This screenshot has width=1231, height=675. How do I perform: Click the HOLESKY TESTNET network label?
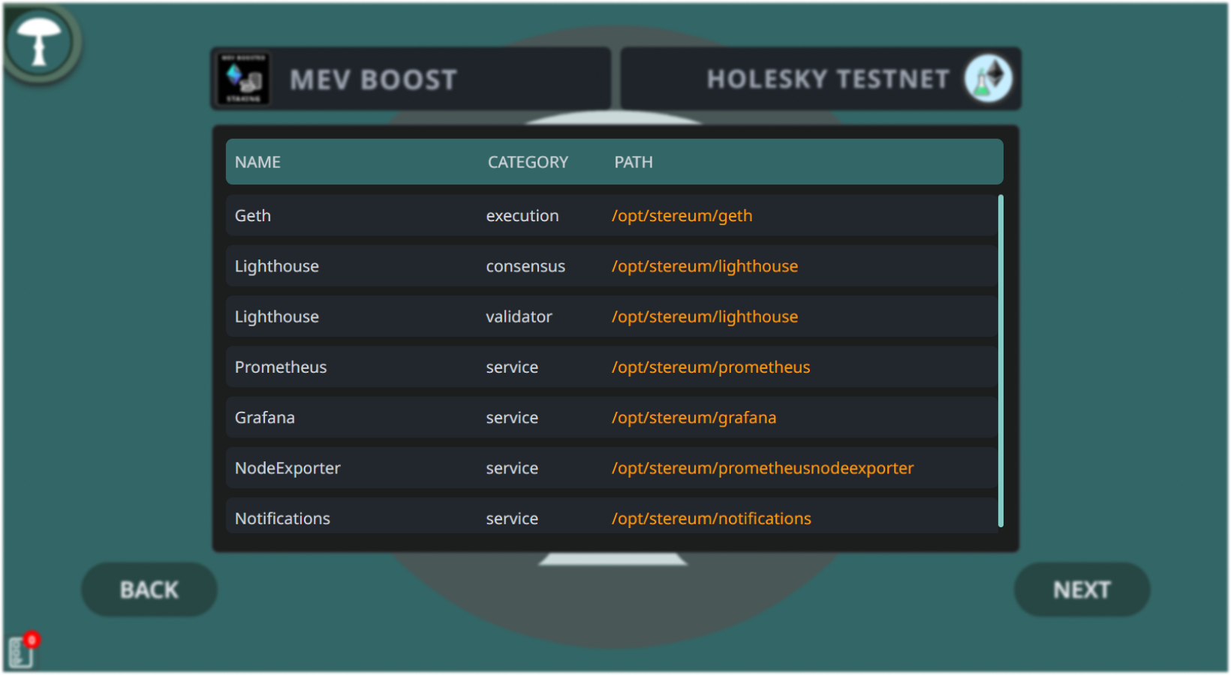pyautogui.click(x=828, y=79)
